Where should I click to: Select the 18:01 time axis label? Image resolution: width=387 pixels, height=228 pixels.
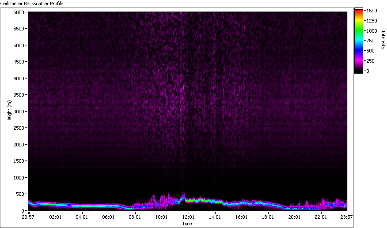tap(268, 217)
